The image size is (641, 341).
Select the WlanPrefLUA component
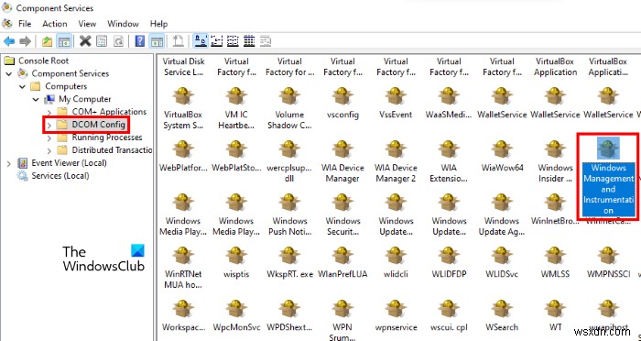(x=342, y=262)
